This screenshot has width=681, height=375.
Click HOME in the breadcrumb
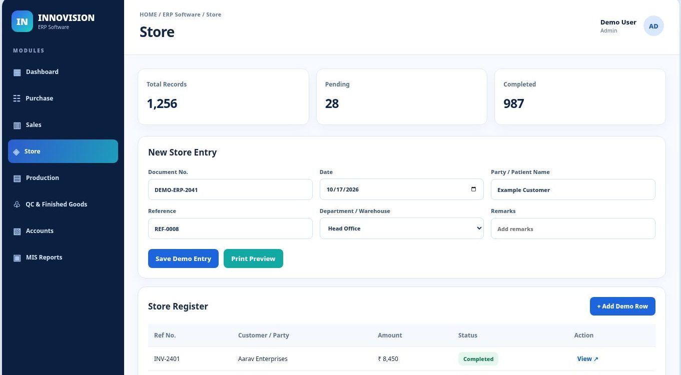coord(148,14)
